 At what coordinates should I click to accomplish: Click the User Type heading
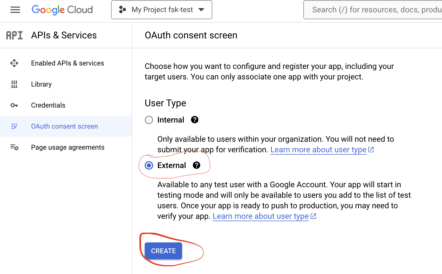tap(165, 103)
